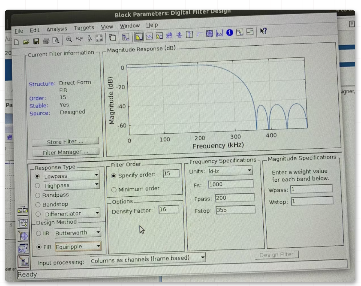Choose the Bandstop response type
This screenshot has height=286, width=361.
pyautogui.click(x=38, y=205)
